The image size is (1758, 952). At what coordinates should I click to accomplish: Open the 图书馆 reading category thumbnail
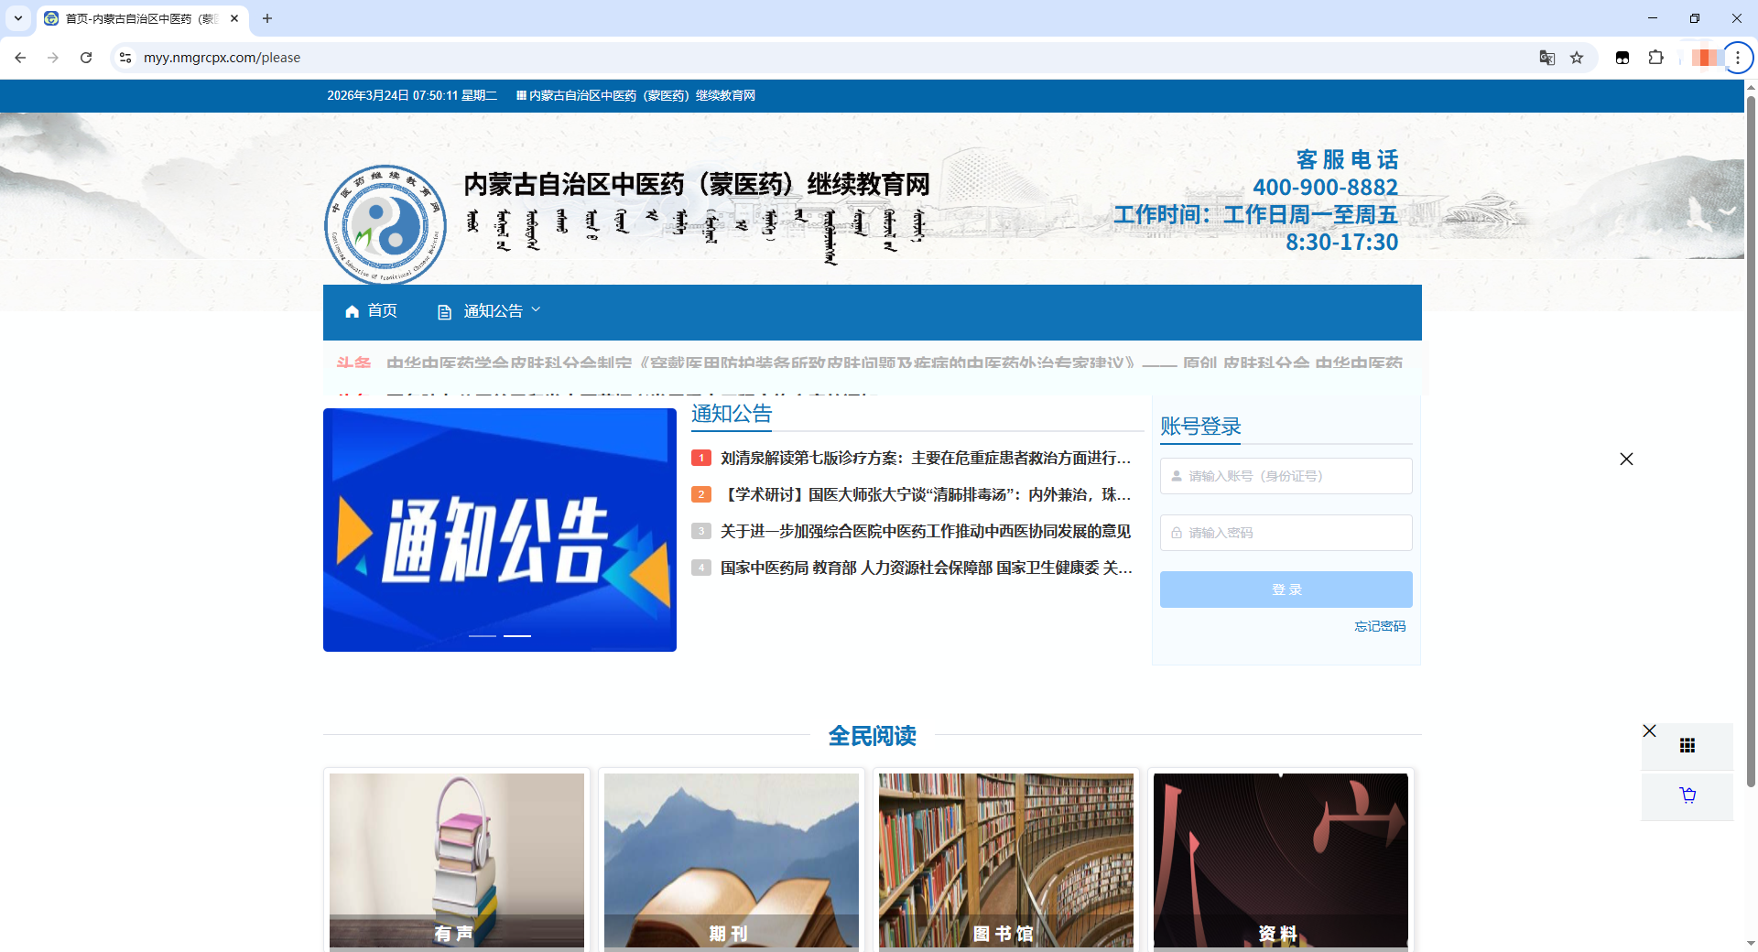(1006, 860)
